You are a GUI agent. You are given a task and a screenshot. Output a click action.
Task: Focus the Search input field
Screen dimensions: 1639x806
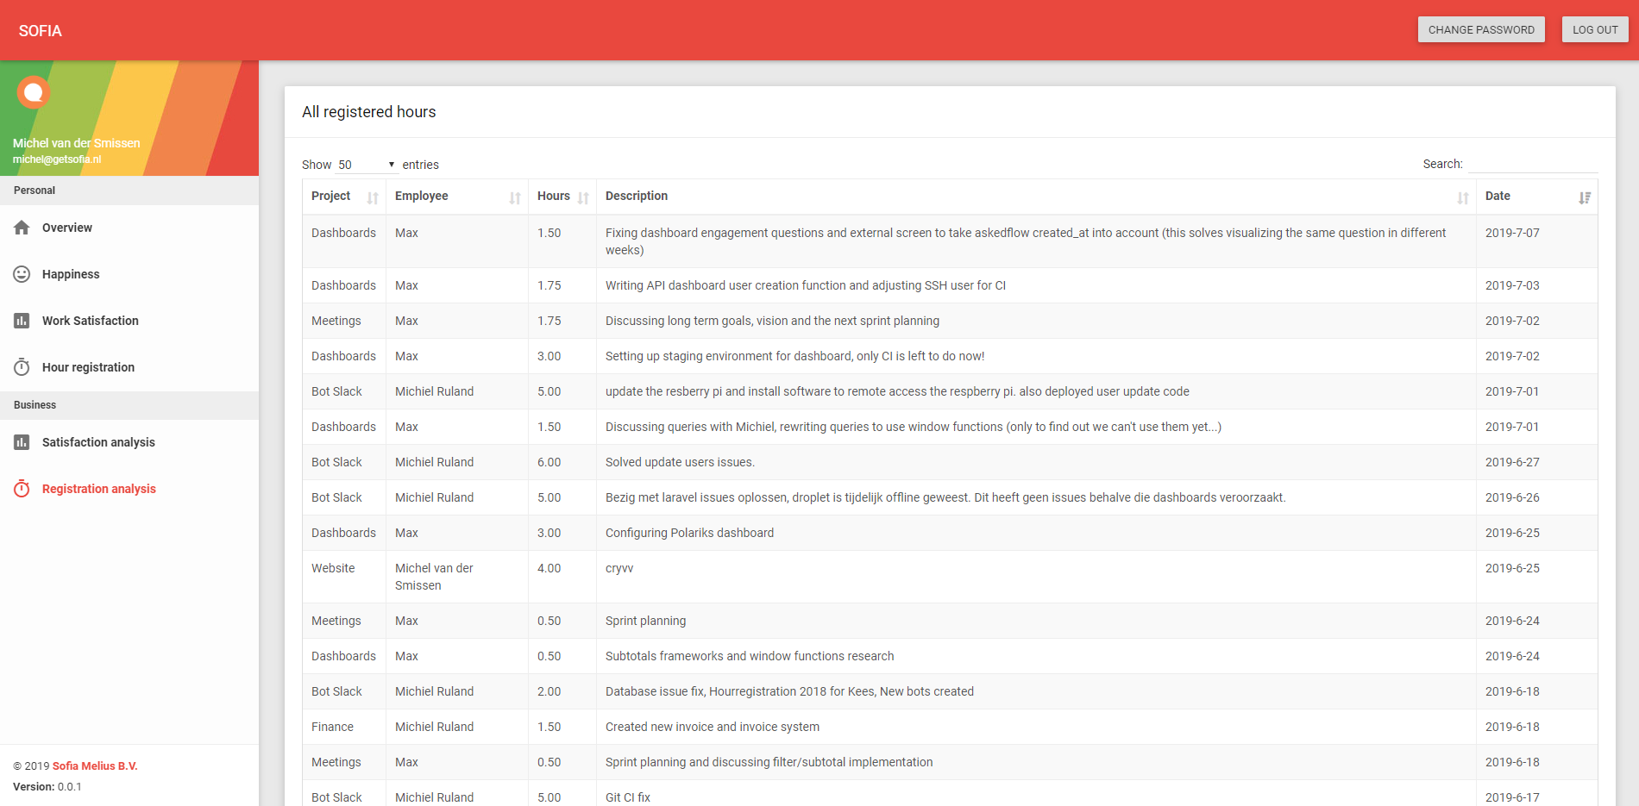(x=1533, y=164)
